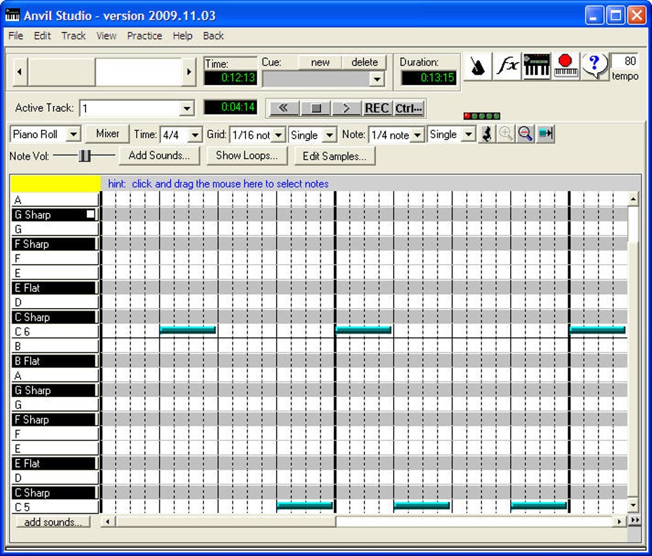Toggle recording with the REC button
The width and height of the screenshot is (652, 556).
pyautogui.click(x=376, y=108)
